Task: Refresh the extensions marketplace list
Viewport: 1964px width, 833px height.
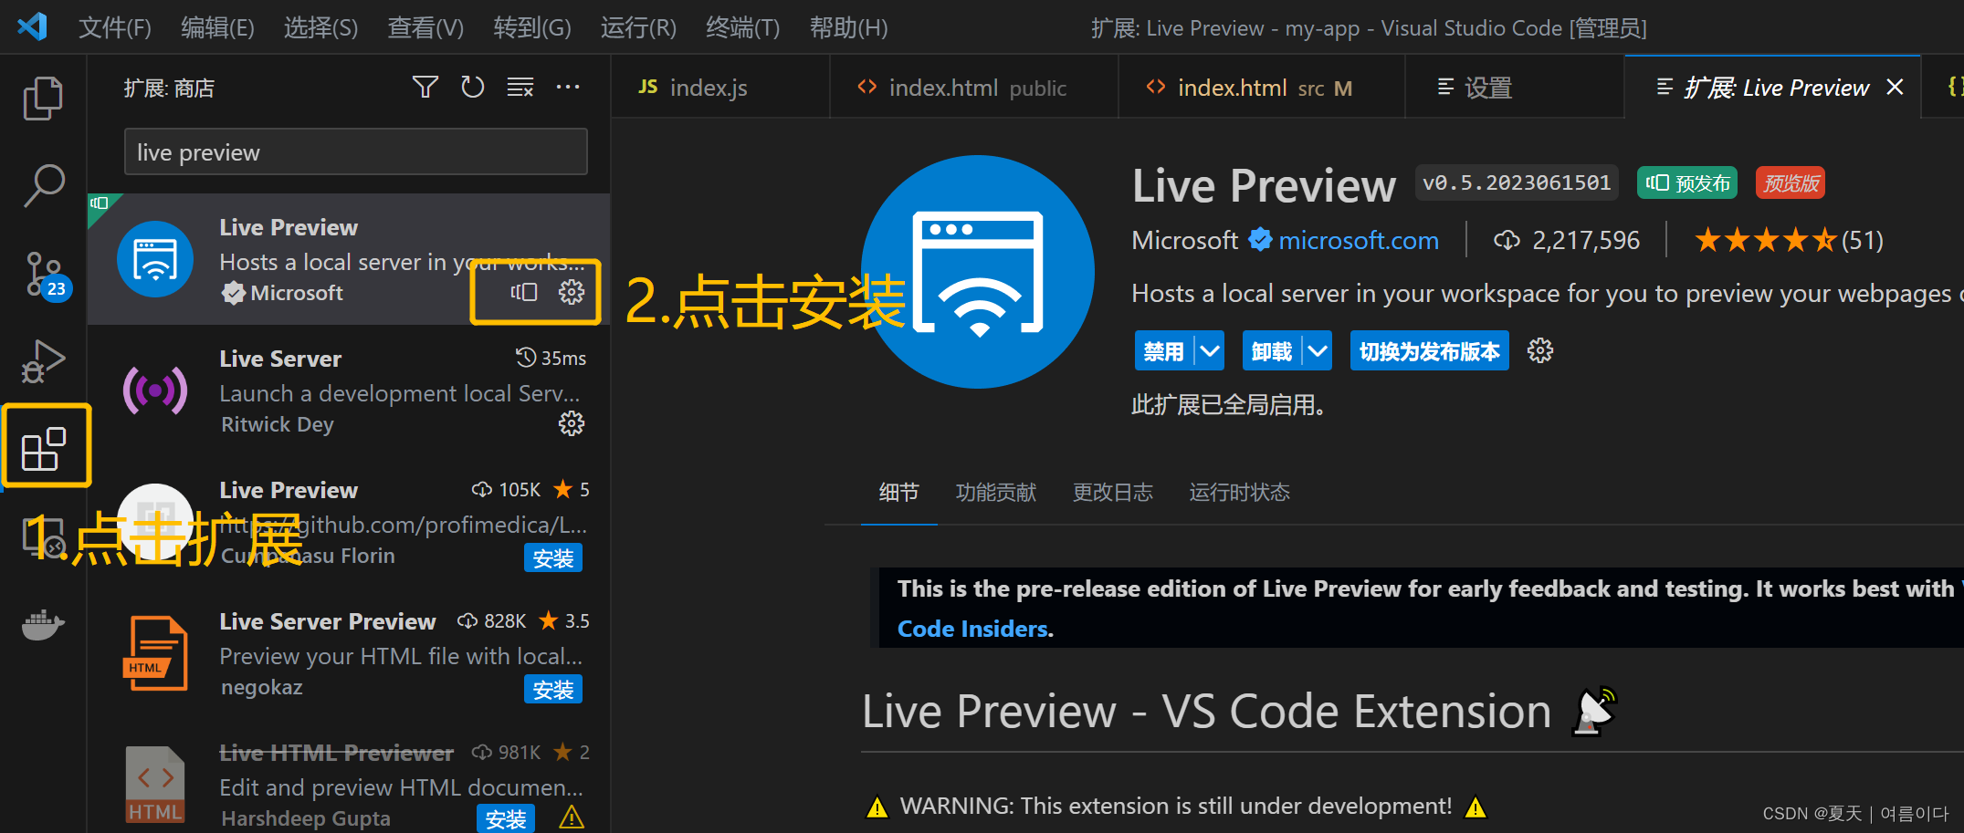Action: coord(472,88)
